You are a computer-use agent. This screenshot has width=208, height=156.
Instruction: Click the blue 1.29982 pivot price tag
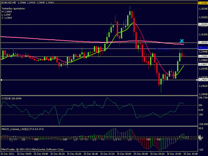coord(203,48)
